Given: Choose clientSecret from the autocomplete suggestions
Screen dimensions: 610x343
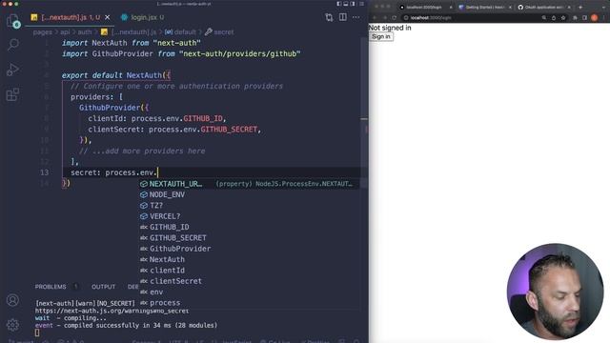Looking at the screenshot, I should pyautogui.click(x=249, y=281).
